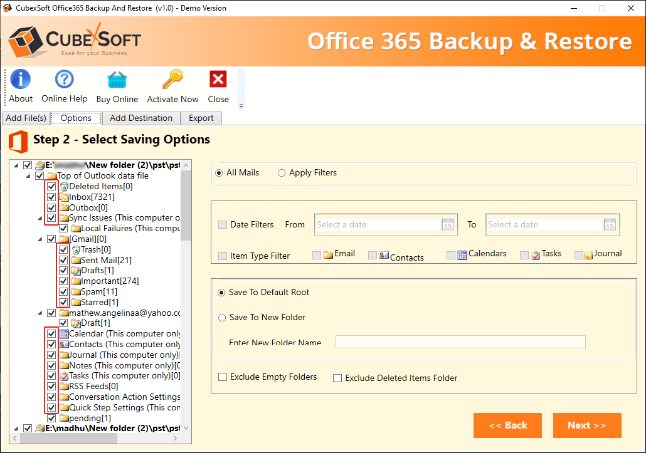
Task: Click the Deleted Items recycle bin icon
Action: pos(64,187)
